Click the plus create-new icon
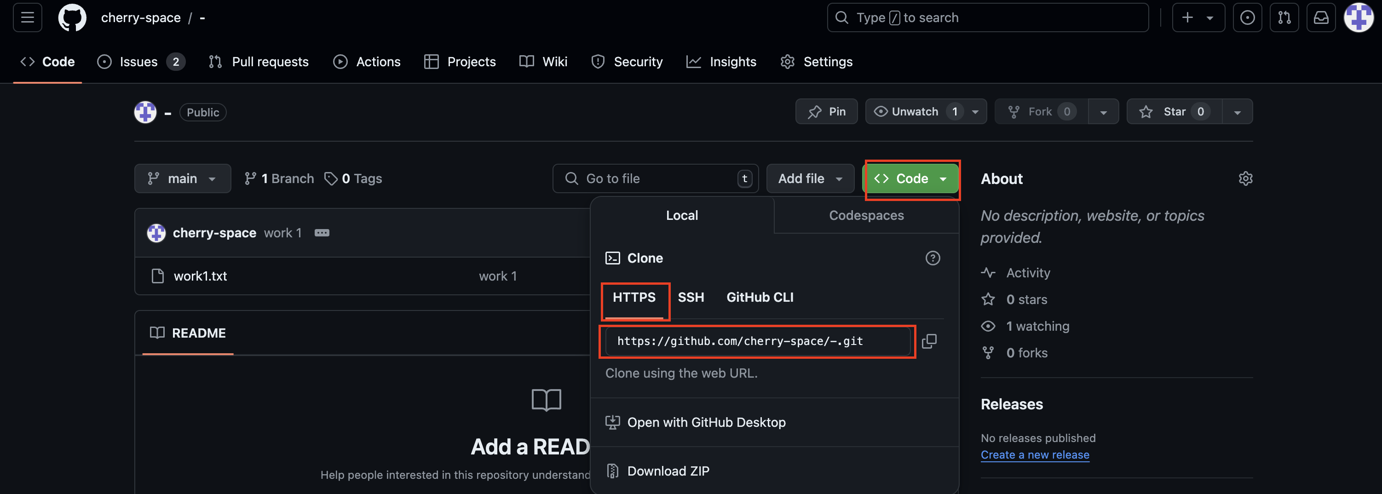This screenshot has height=494, width=1382. (1187, 17)
